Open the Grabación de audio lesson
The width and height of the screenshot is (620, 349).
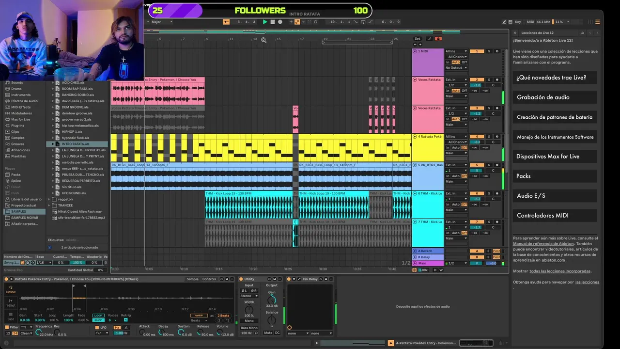(x=555, y=97)
